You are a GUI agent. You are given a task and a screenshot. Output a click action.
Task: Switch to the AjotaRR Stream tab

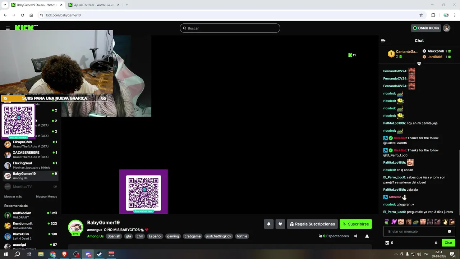pos(94,5)
